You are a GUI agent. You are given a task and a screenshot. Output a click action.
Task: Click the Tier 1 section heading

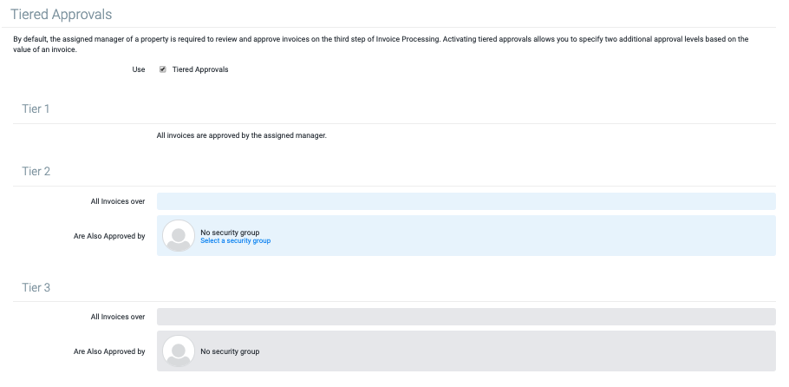pos(36,108)
